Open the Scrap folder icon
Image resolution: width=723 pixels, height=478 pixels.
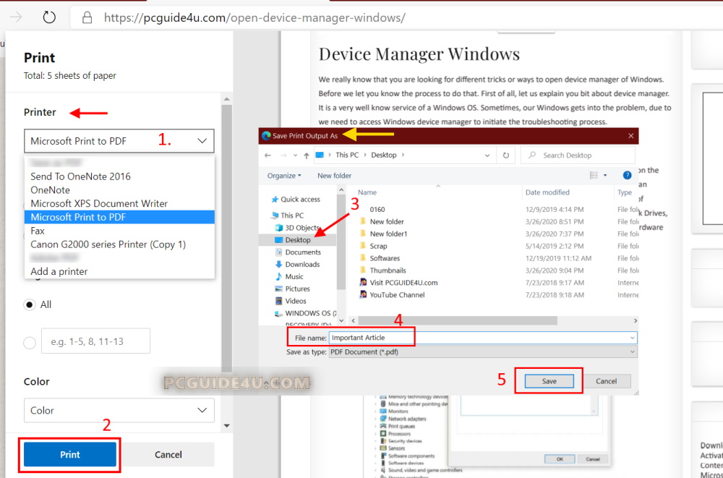coord(363,246)
